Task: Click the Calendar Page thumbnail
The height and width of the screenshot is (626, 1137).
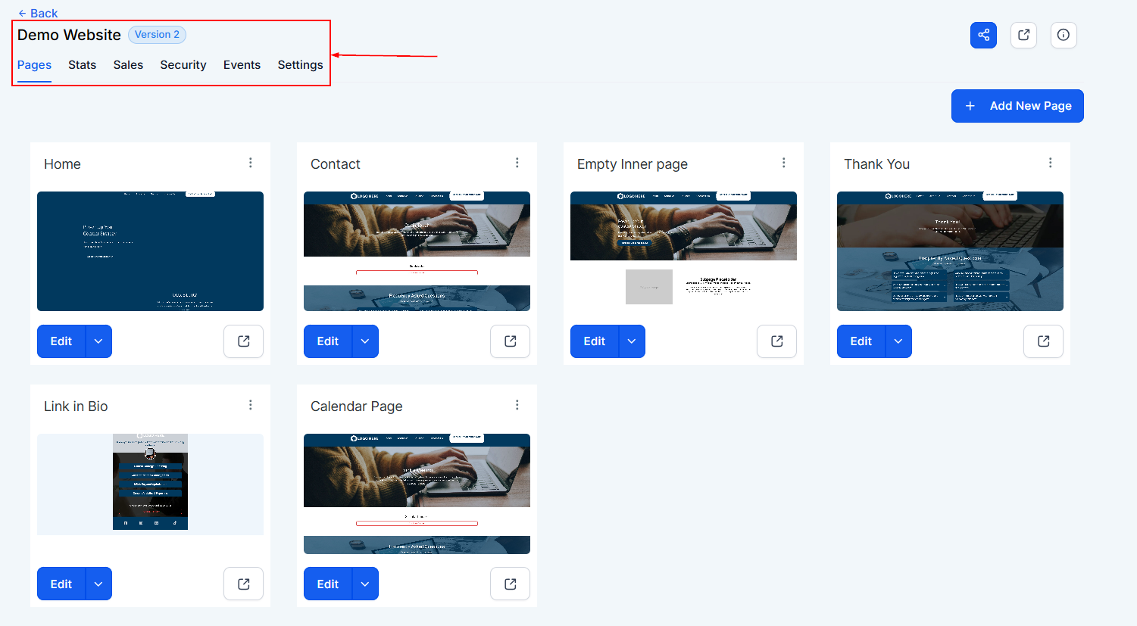Action: point(417,494)
